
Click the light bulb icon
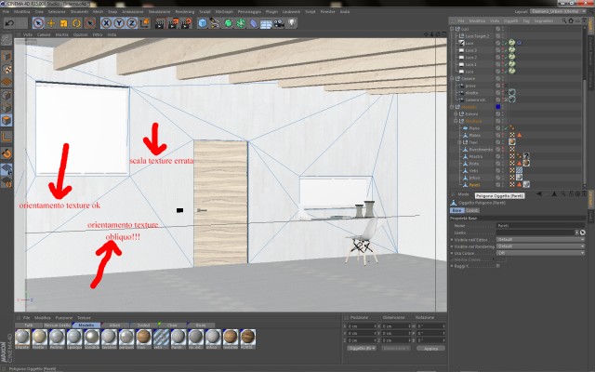291,23
